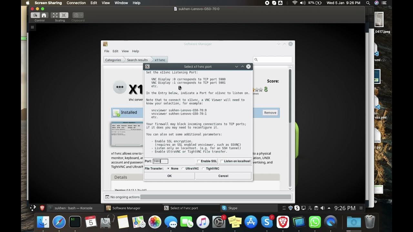
Task: Click the No ongoing actions status icon
Action: point(107,197)
